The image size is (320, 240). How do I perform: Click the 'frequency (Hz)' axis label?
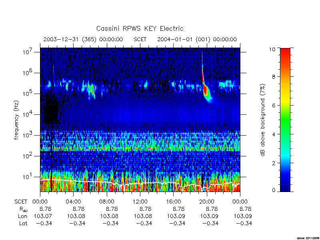[16, 120]
